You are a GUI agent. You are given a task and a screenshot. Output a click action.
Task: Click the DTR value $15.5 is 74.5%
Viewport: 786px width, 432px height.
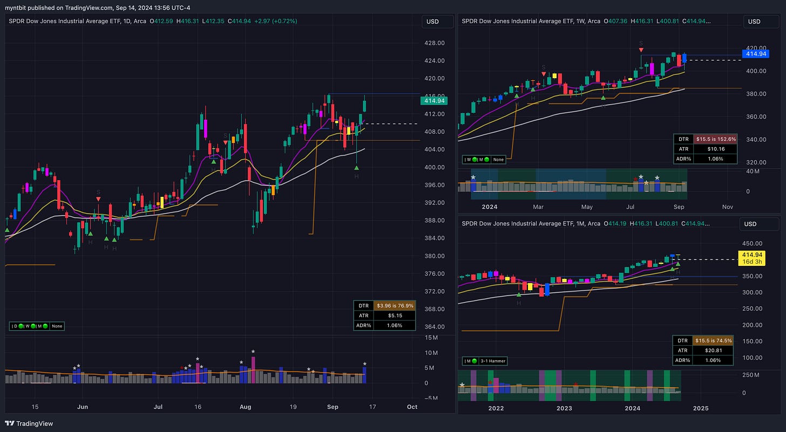[713, 340]
